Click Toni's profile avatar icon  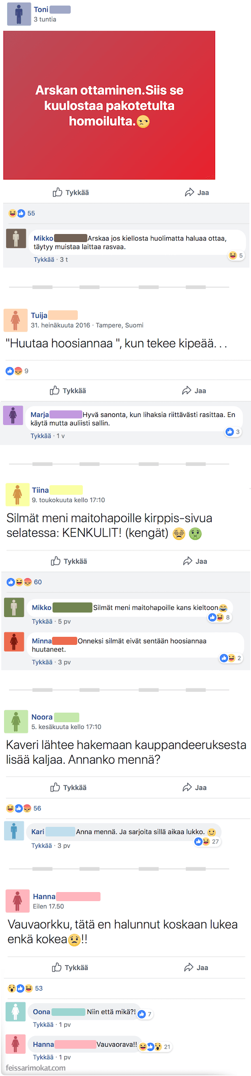[19, 14]
